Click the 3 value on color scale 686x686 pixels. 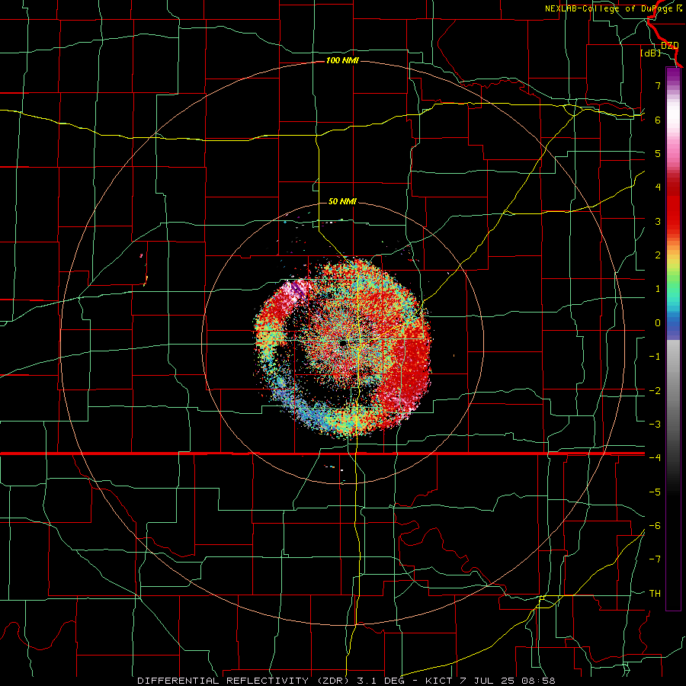658,221
